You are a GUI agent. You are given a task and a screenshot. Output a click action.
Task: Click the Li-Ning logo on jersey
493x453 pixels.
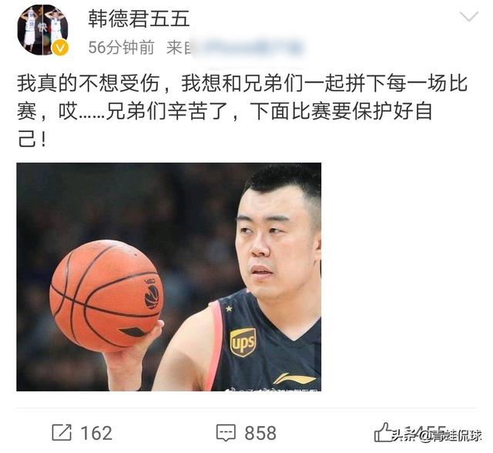[x=294, y=378]
